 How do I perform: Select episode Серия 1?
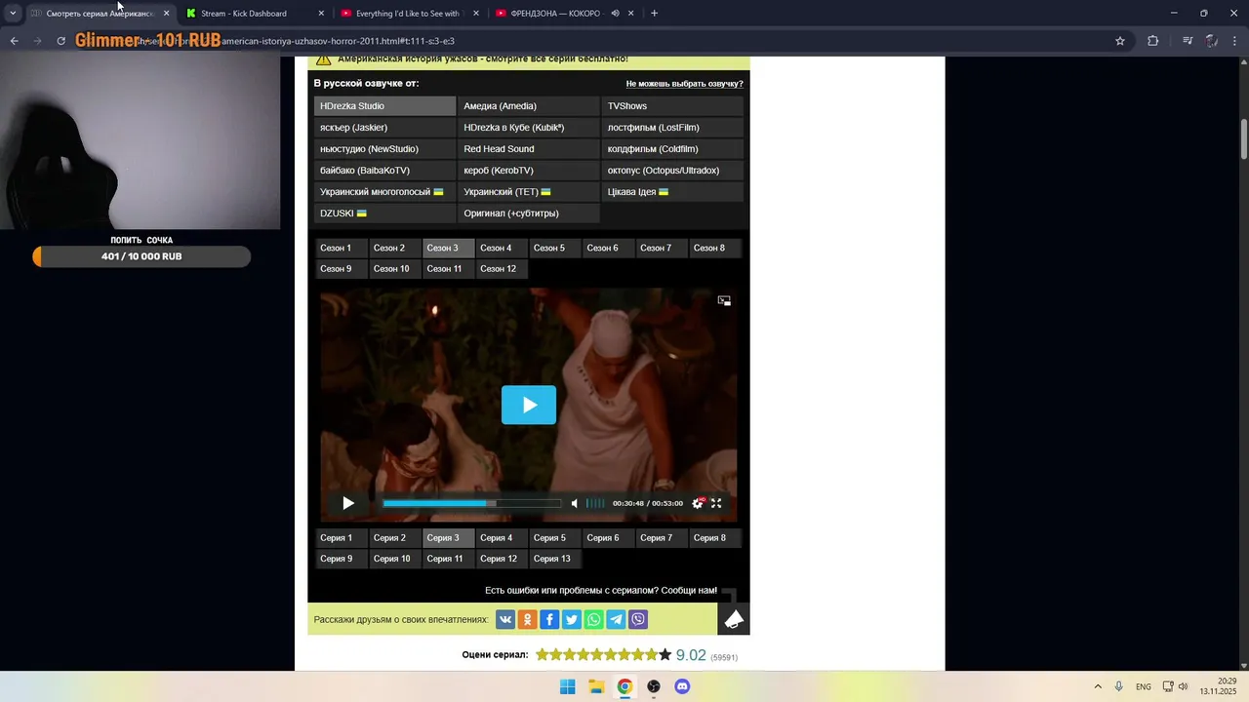coord(341,538)
